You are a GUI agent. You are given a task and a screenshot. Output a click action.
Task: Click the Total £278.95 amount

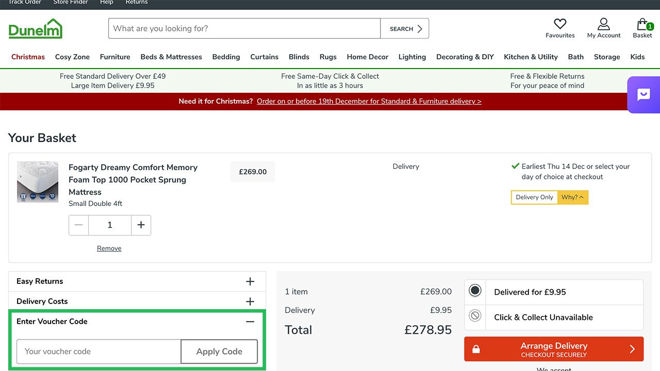428,330
